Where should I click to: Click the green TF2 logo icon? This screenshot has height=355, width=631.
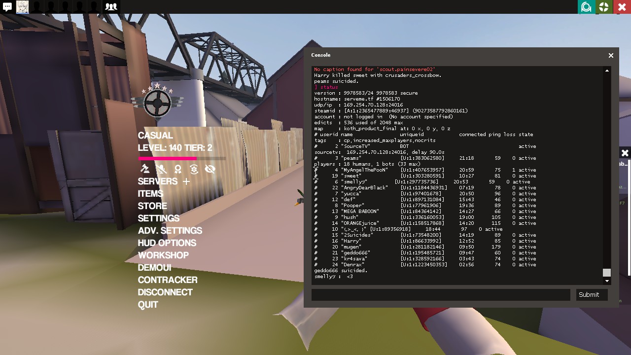pyautogui.click(x=603, y=7)
